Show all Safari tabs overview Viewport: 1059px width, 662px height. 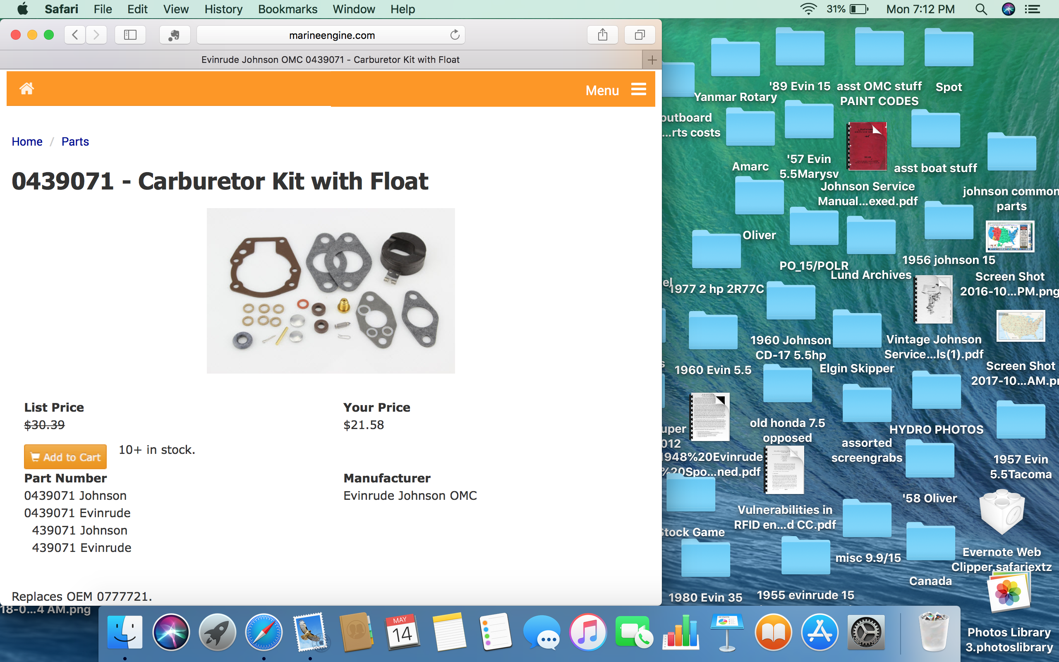(x=640, y=35)
